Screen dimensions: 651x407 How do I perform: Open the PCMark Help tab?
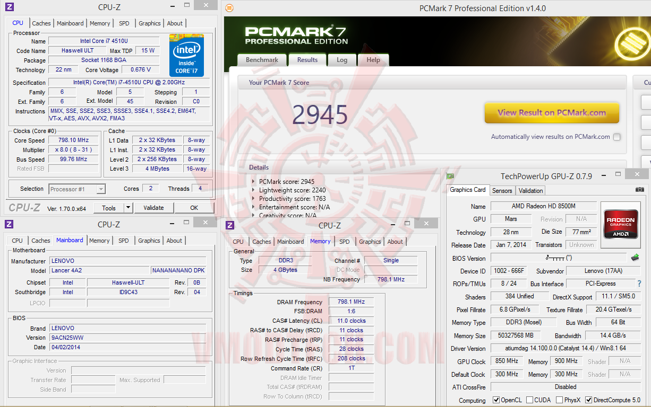(x=373, y=60)
